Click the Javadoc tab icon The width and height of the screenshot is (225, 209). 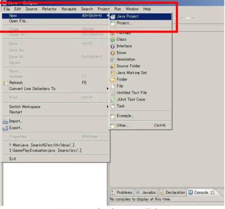point(138,193)
